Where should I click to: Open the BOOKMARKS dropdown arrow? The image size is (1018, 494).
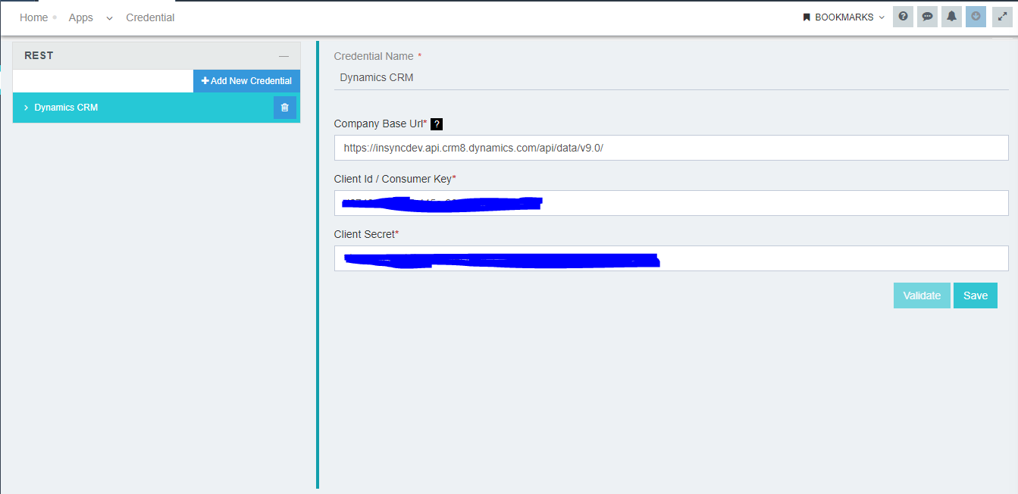click(882, 17)
